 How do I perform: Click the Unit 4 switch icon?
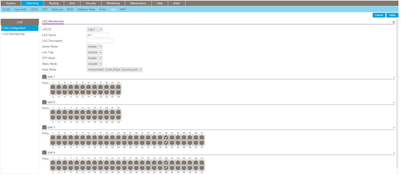click(44, 152)
